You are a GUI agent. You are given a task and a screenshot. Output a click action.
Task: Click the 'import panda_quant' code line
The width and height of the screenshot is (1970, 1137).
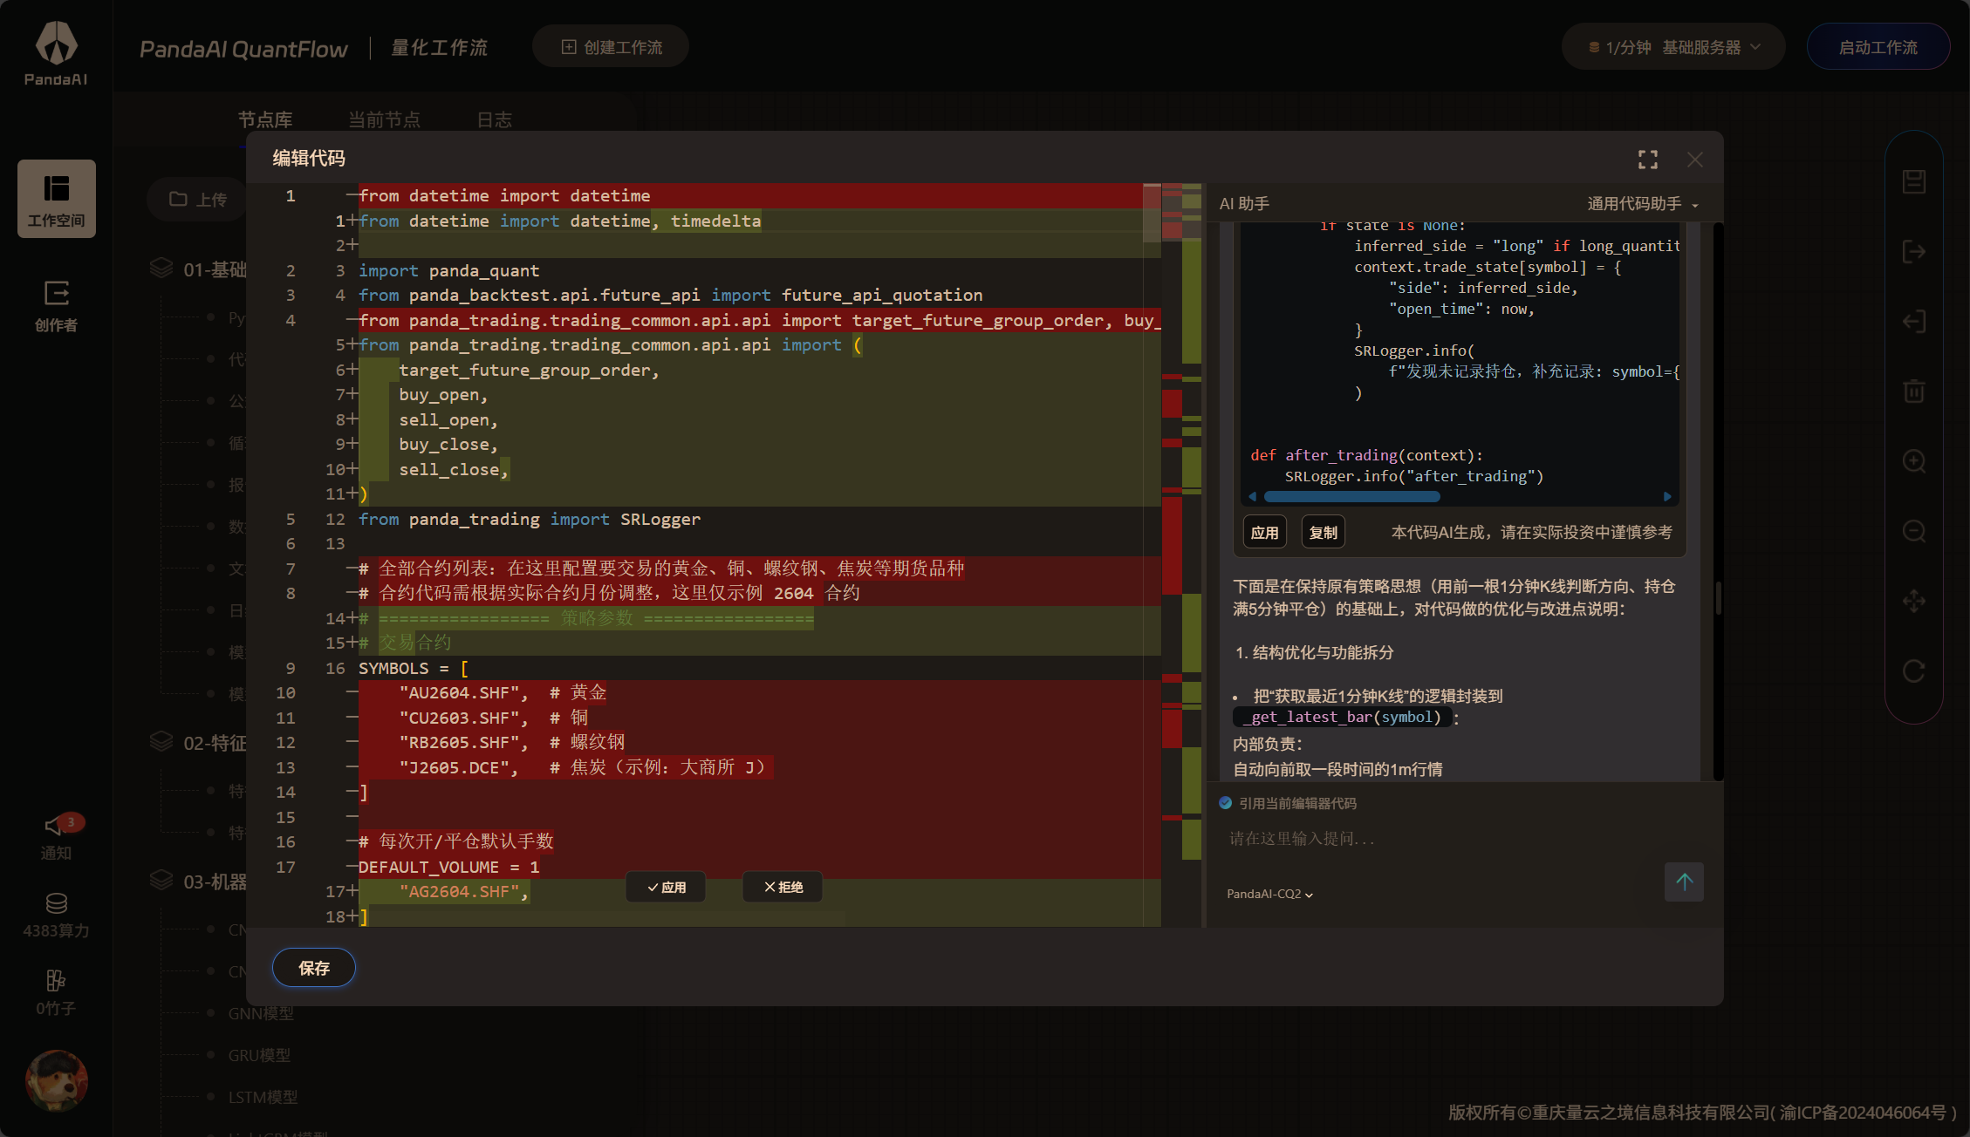pos(448,270)
